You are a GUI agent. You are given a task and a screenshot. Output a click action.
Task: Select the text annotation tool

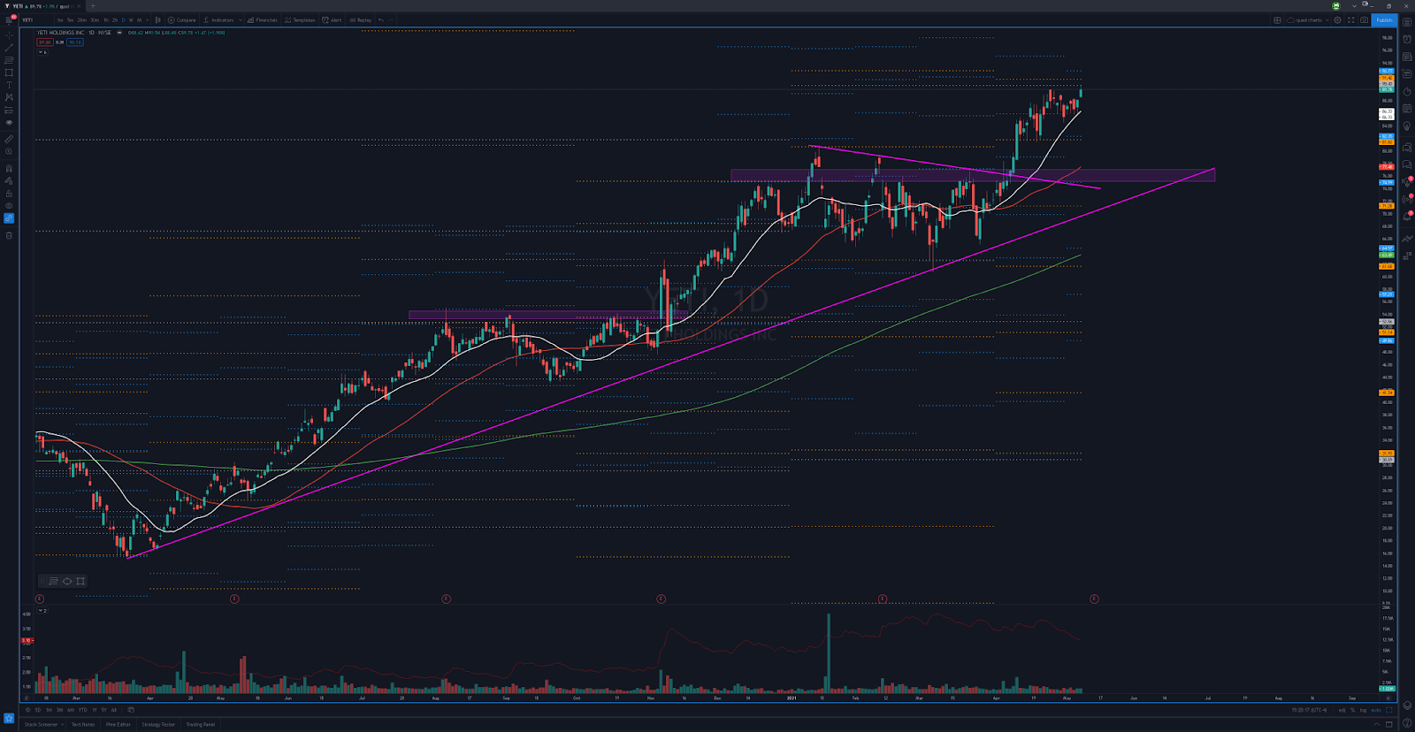[9, 85]
